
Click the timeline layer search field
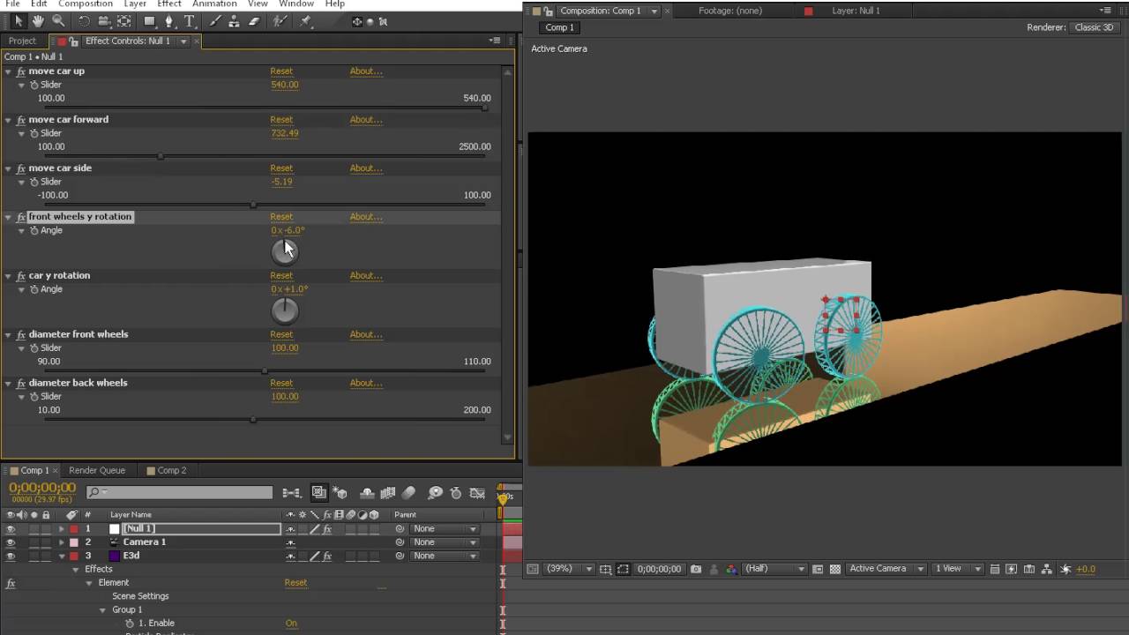tap(180, 493)
